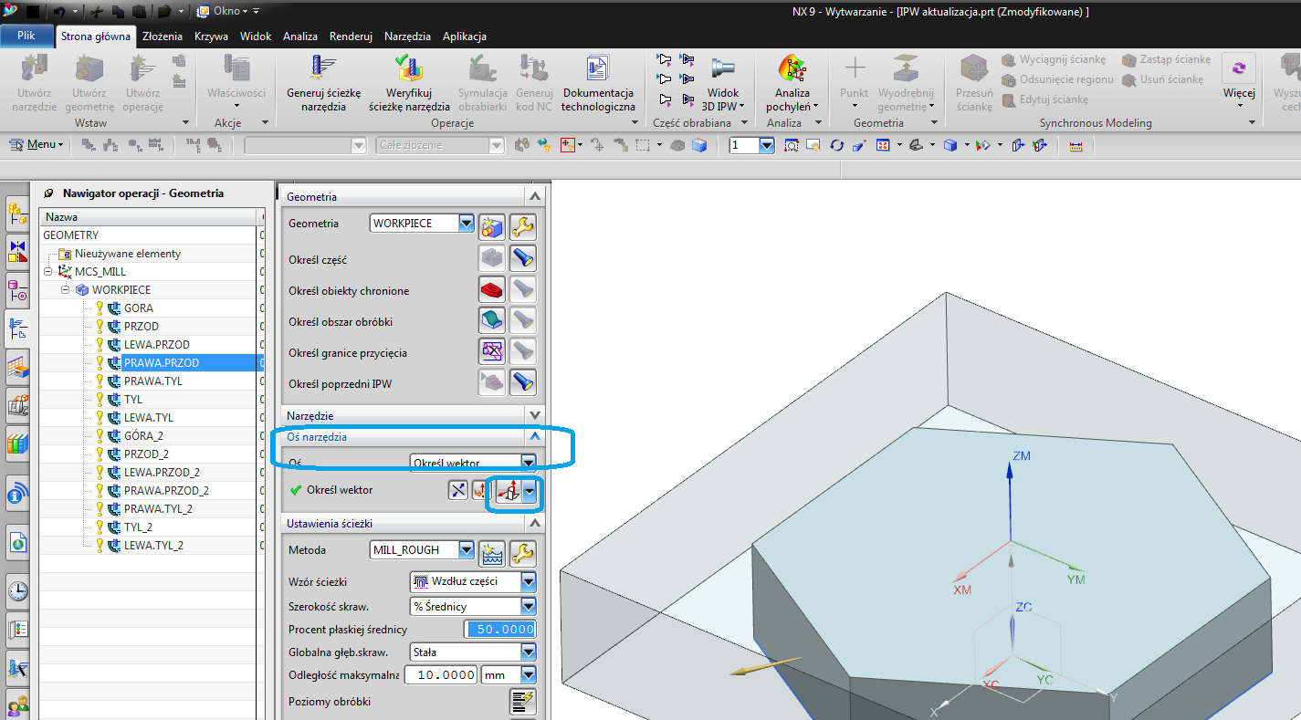Select Nieużywane elementy tree item
The image size is (1301, 720).
[x=128, y=254]
